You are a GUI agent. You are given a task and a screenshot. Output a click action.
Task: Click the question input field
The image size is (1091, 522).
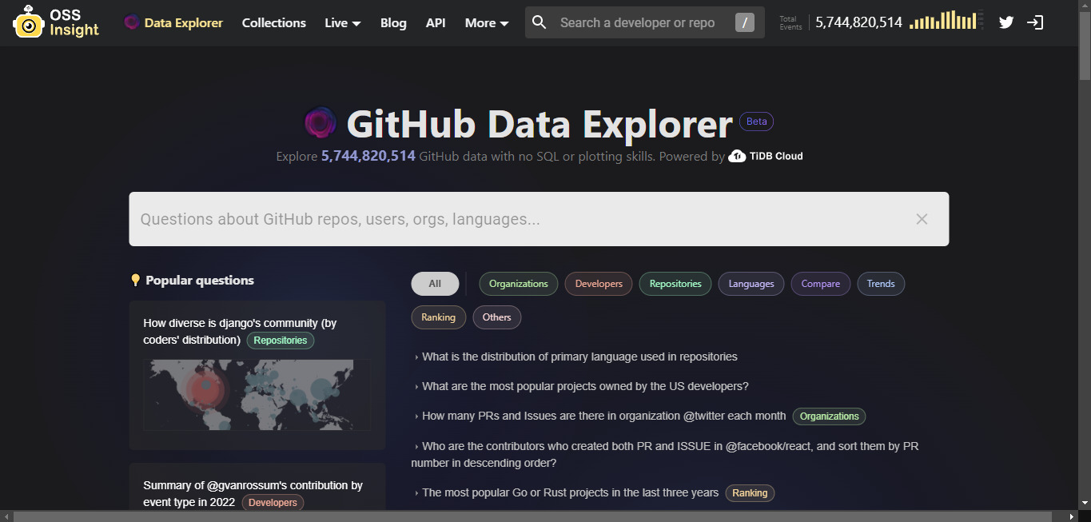539,219
